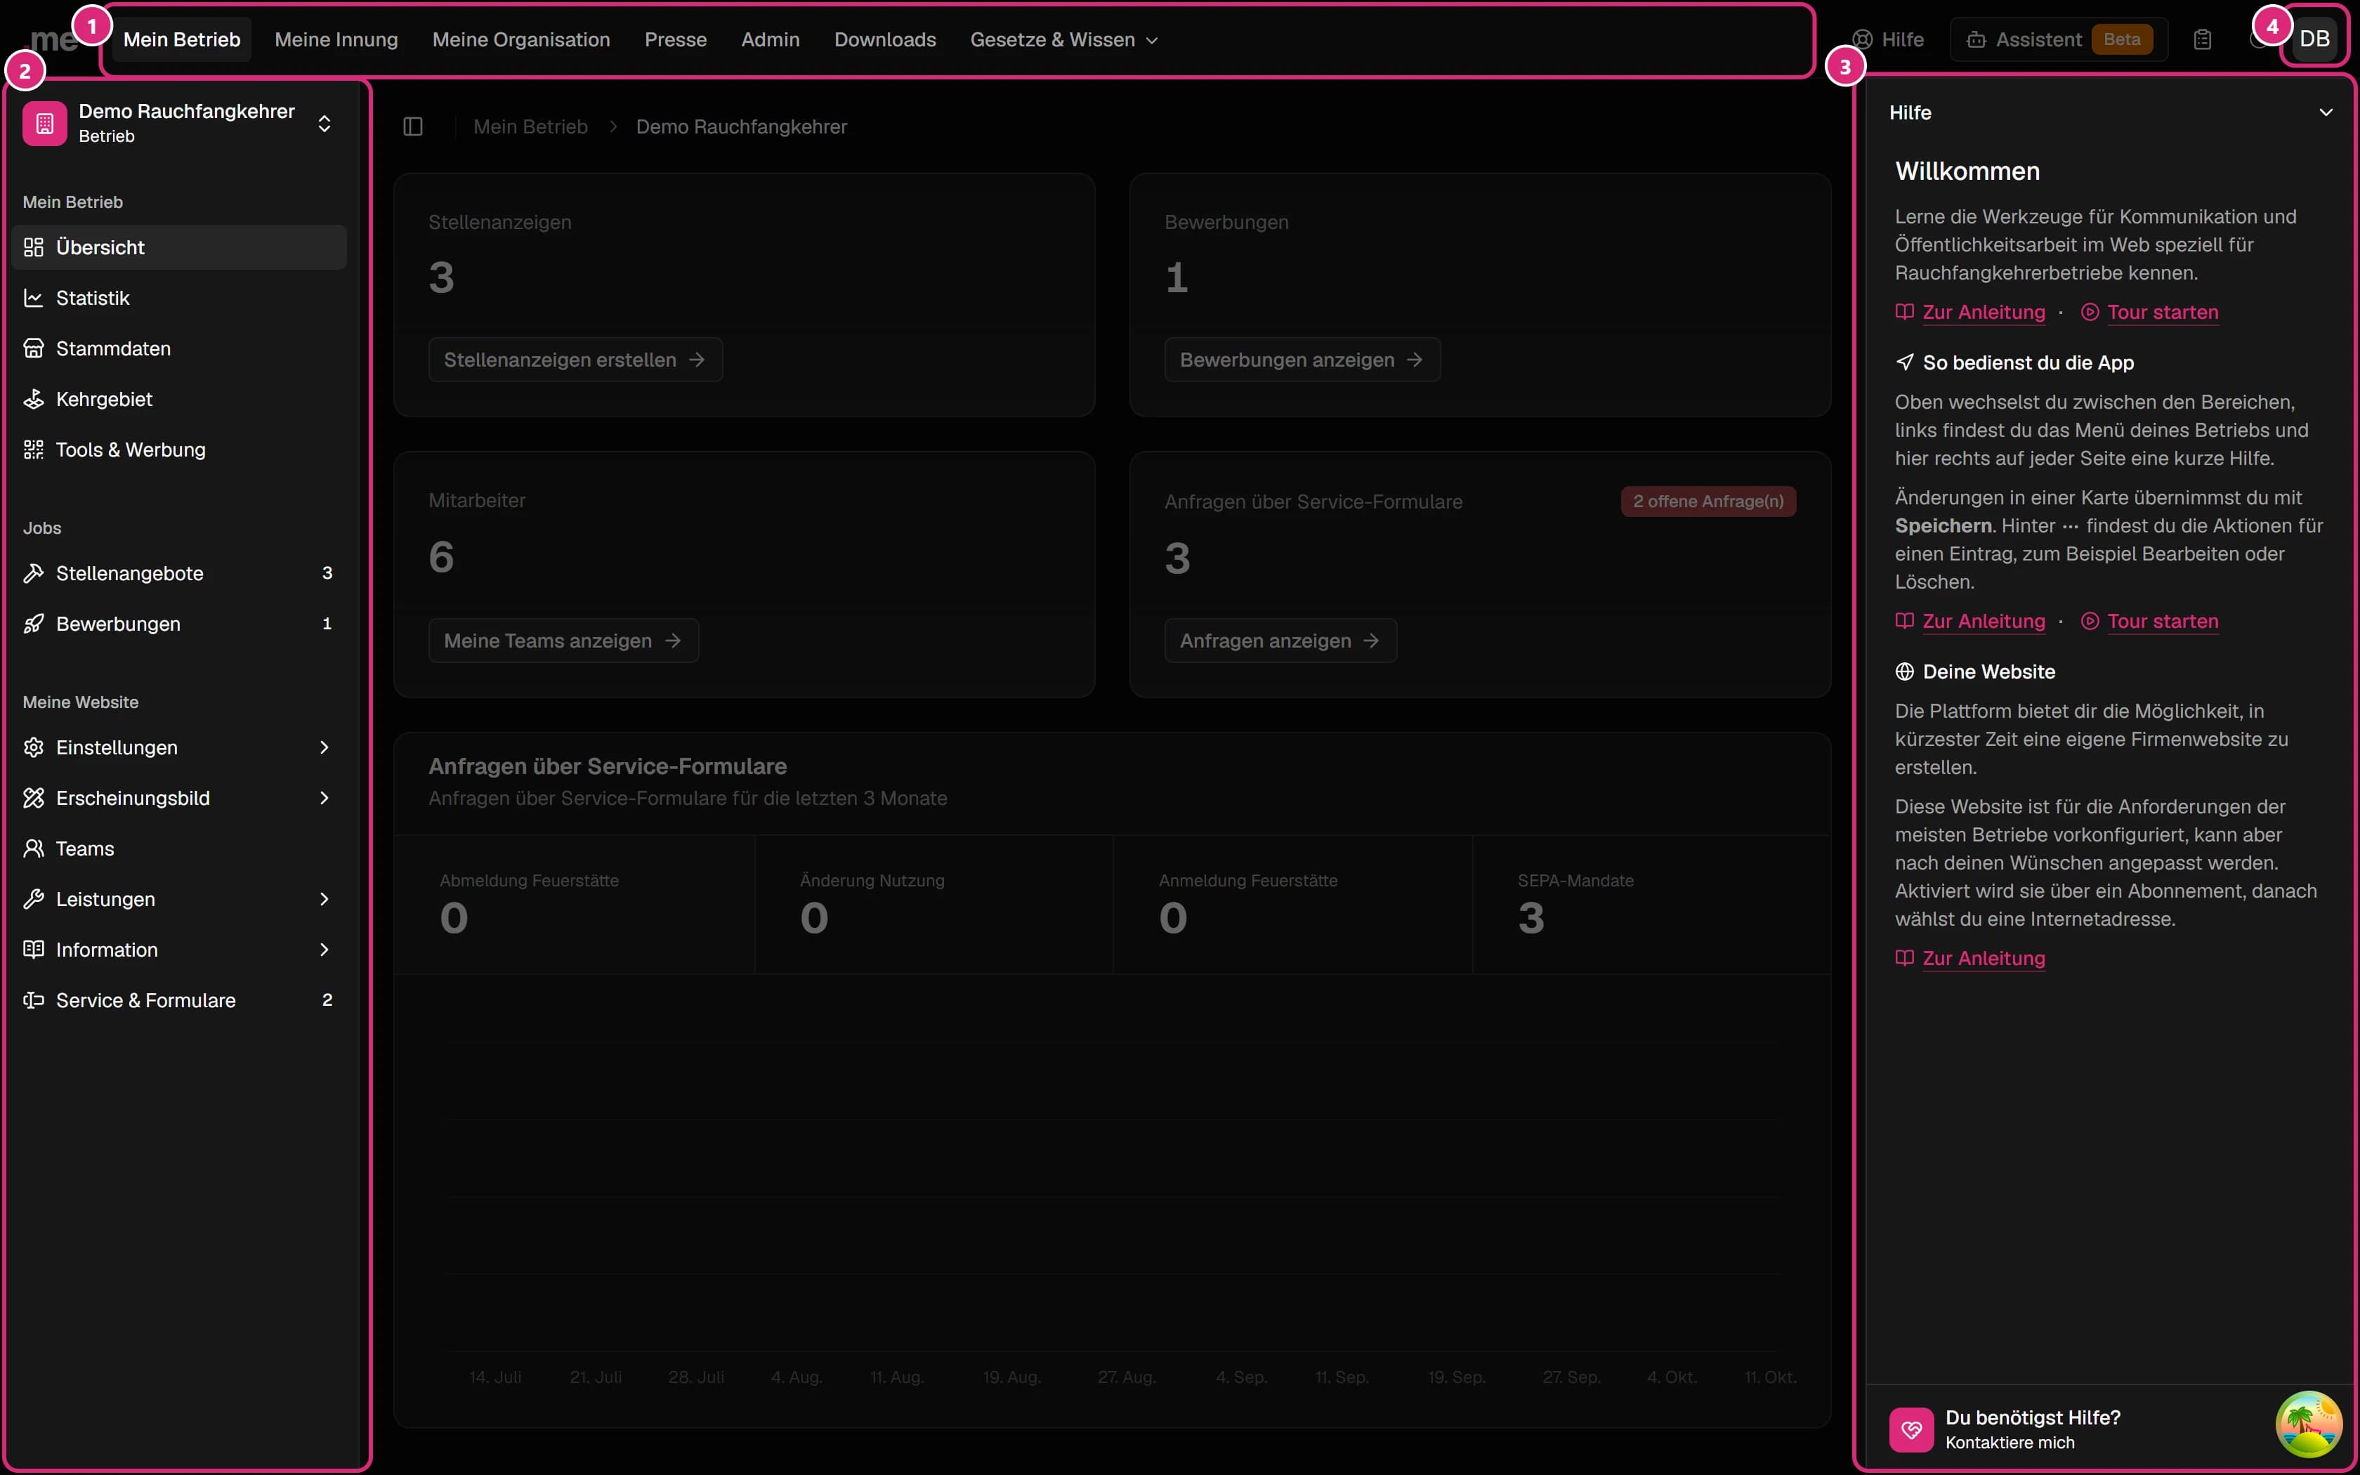Open the DB user avatar menu
The height and width of the screenshot is (1475, 2360).
[x=2314, y=39]
